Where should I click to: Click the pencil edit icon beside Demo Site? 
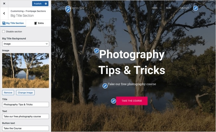point(68,10)
